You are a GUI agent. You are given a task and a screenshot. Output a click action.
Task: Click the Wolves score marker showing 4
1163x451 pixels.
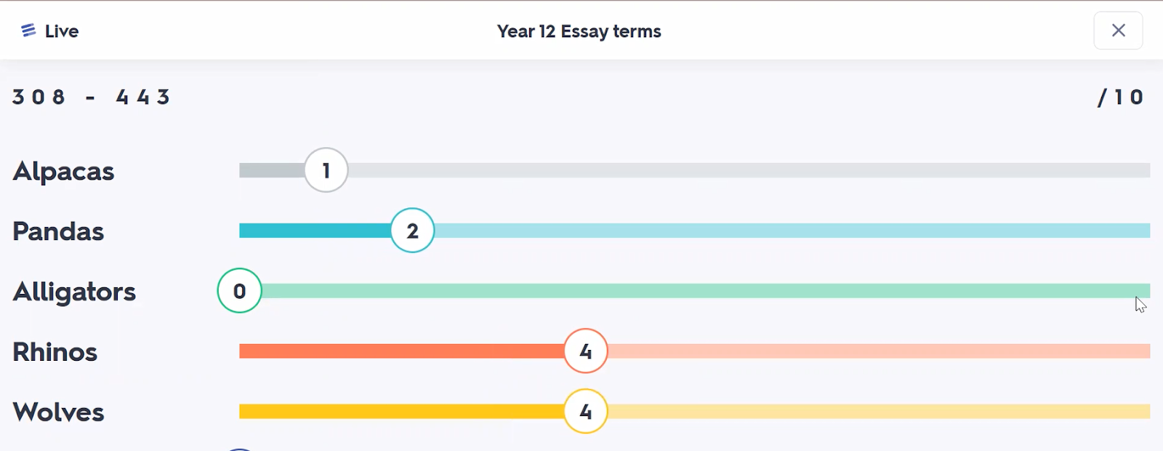tap(585, 412)
